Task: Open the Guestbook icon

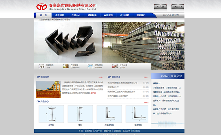Action: tap(66, 66)
